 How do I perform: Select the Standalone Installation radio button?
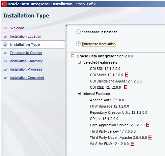point(78,32)
